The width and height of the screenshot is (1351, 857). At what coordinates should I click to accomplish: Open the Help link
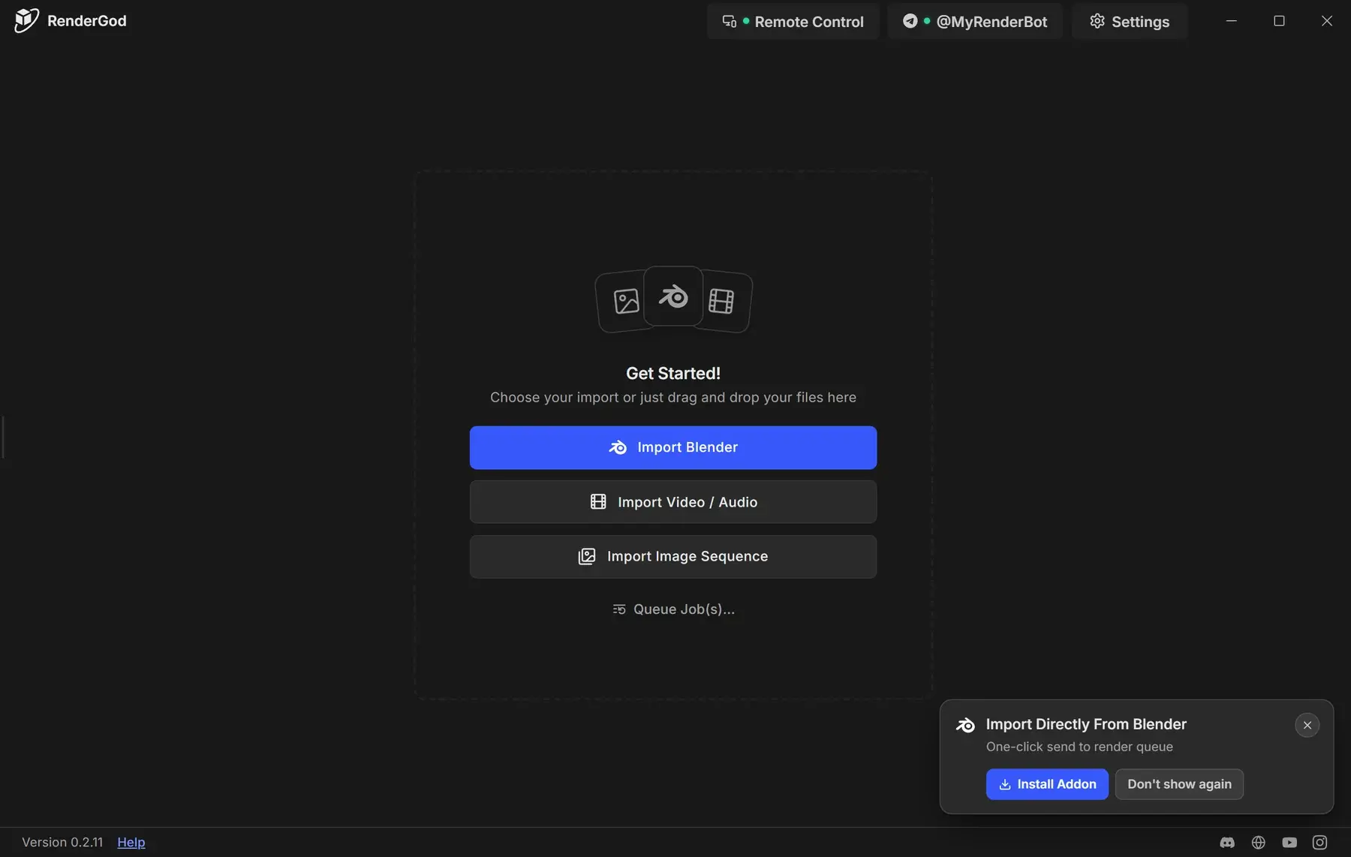click(x=131, y=842)
